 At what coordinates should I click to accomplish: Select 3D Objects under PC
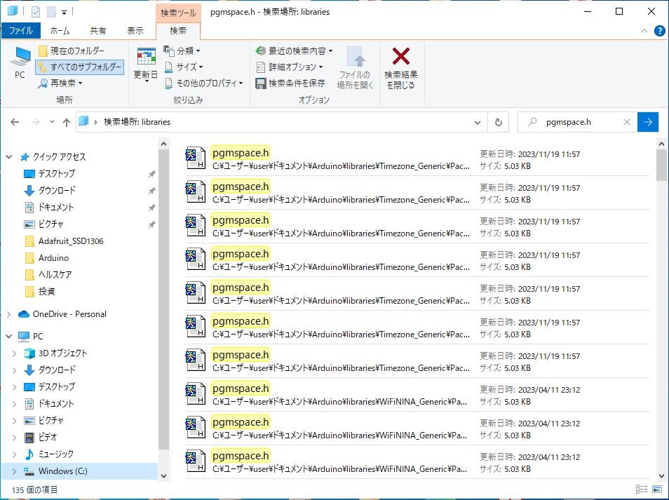point(62,353)
